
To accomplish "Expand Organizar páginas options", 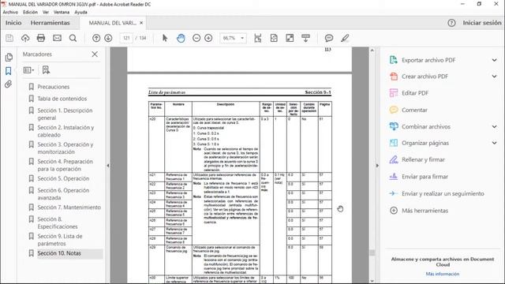I will pos(495,143).
